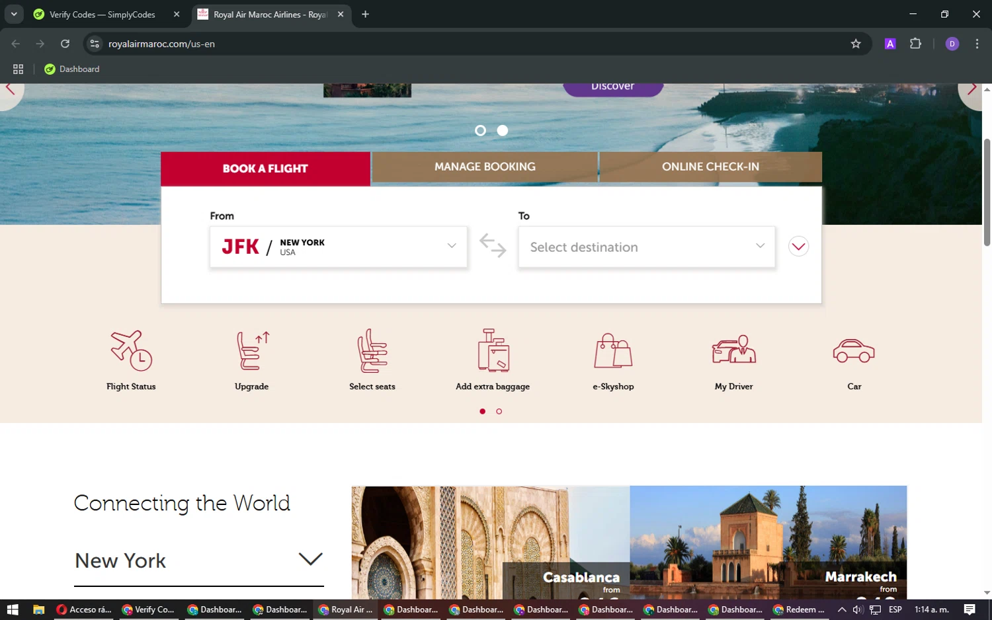Open the Acceso rápido taskbar item
The width and height of the screenshot is (992, 620).
point(84,609)
